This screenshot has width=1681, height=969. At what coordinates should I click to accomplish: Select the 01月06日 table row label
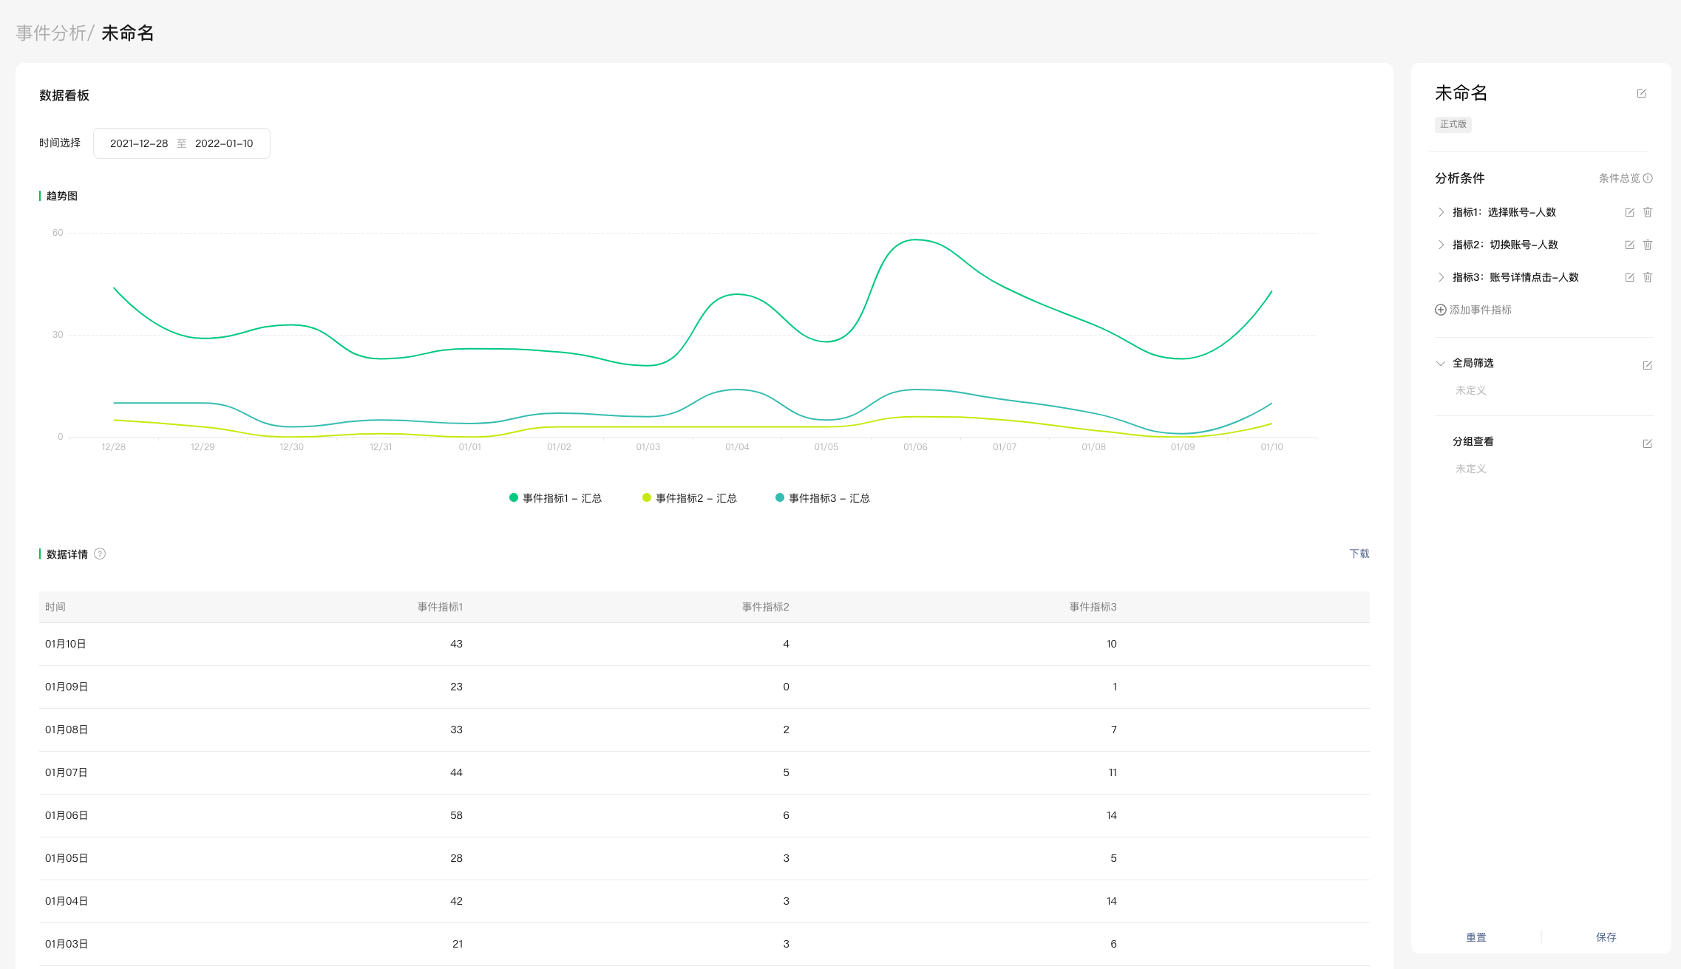point(67,815)
